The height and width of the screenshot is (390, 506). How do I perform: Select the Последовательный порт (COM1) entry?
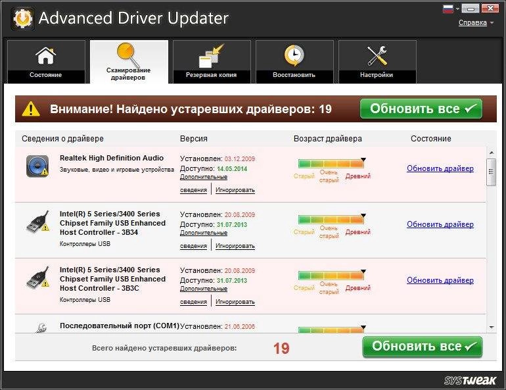[120, 326]
